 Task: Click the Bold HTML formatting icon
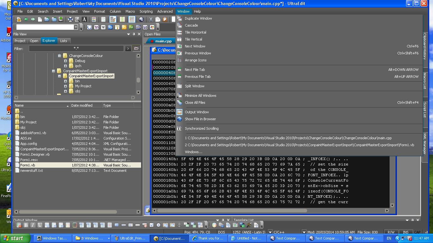click(26, 225)
